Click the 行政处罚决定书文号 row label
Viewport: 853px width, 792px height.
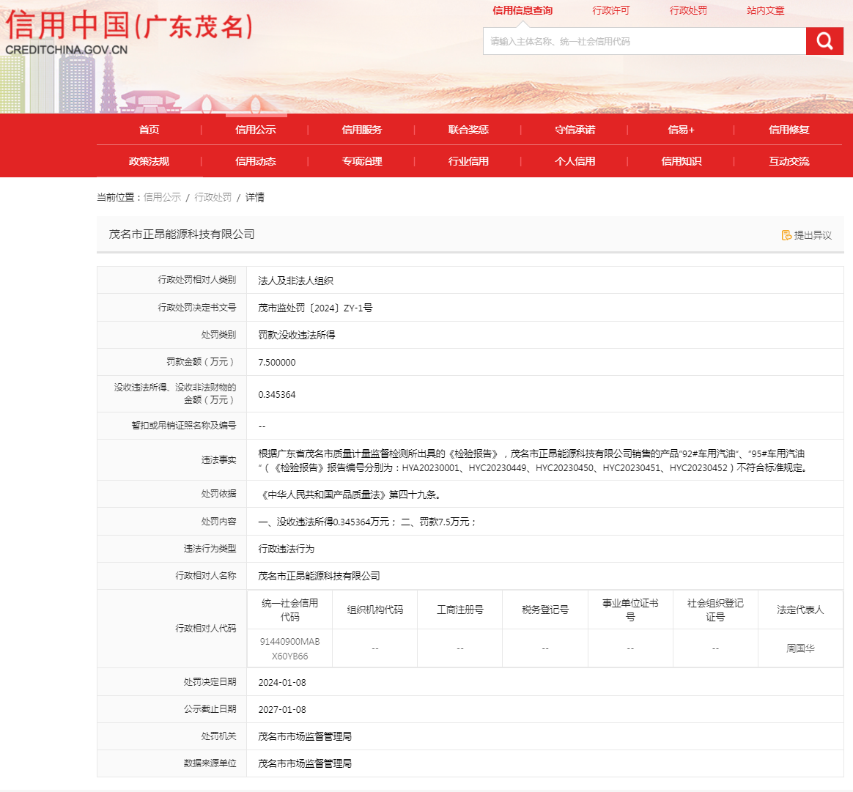coord(197,307)
